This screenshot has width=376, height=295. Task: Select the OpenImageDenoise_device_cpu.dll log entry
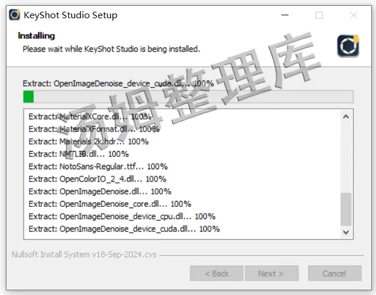pos(122,216)
